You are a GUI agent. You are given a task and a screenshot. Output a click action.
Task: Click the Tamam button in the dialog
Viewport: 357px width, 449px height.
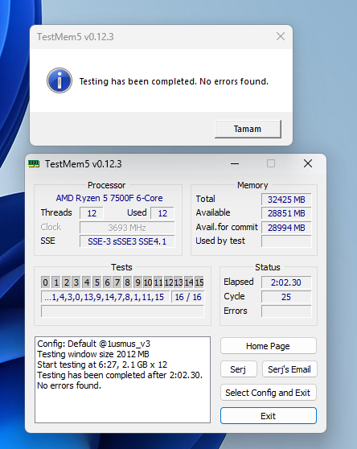click(x=248, y=129)
